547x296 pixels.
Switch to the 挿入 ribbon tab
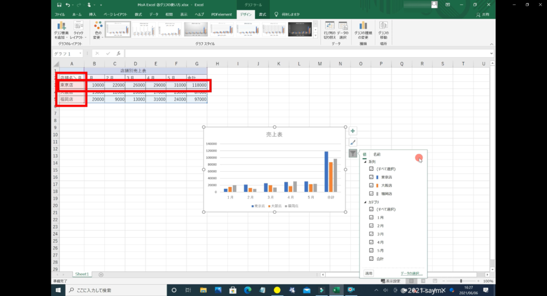click(x=93, y=14)
